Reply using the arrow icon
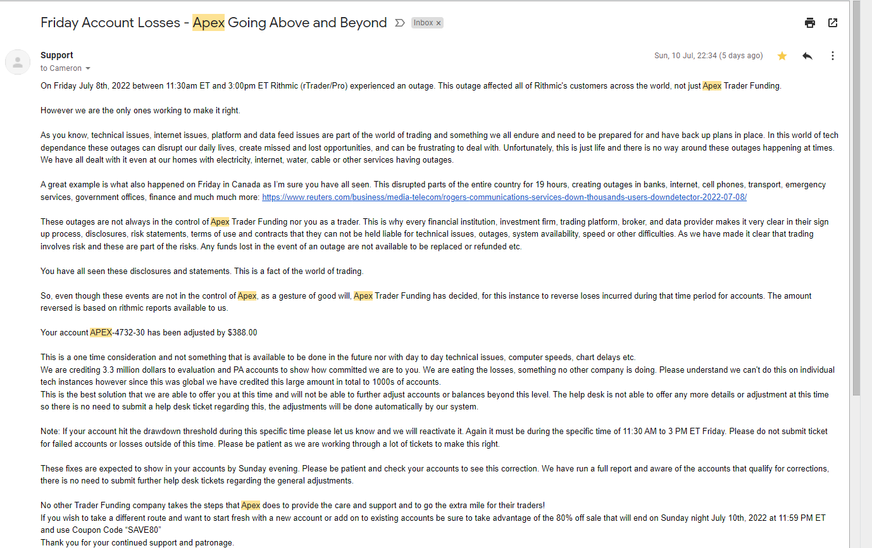The image size is (872, 548). point(807,56)
